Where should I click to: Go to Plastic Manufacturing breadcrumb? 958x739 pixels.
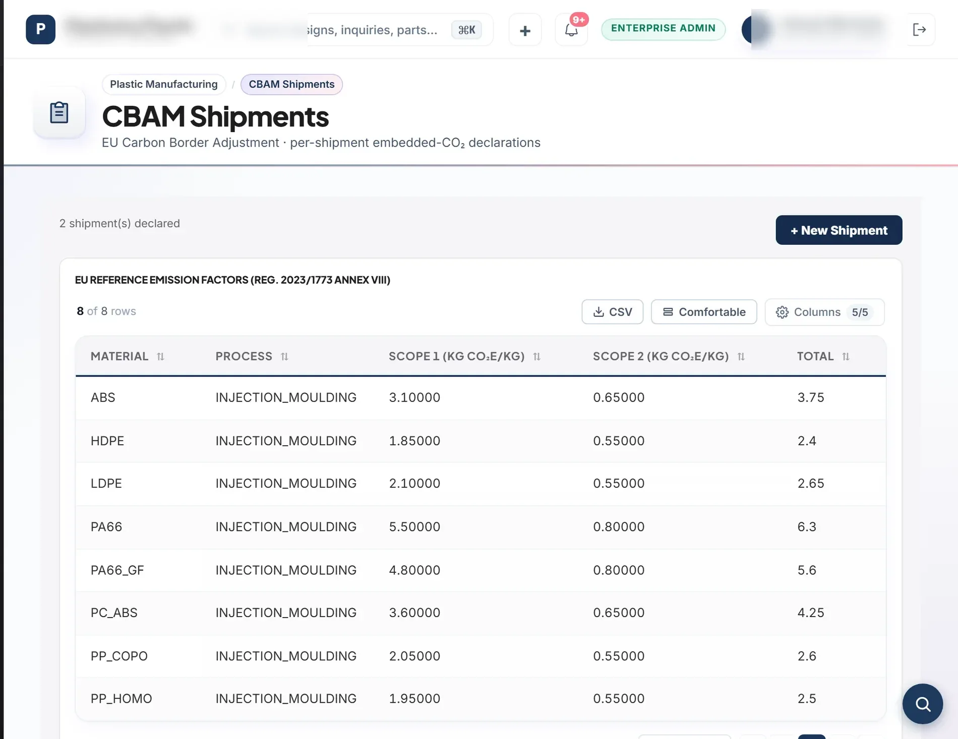click(x=164, y=84)
